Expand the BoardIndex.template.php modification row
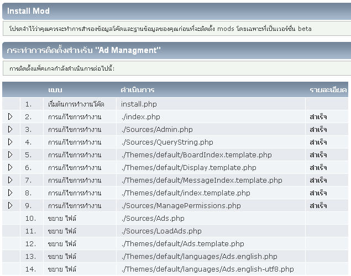The width and height of the screenshot is (351, 276). [10, 155]
